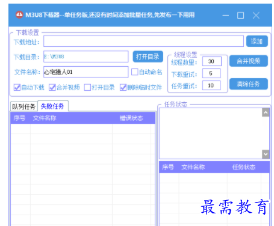The image size is (274, 226).
Task: Select the 失败任务 tab
Action: (x=53, y=106)
